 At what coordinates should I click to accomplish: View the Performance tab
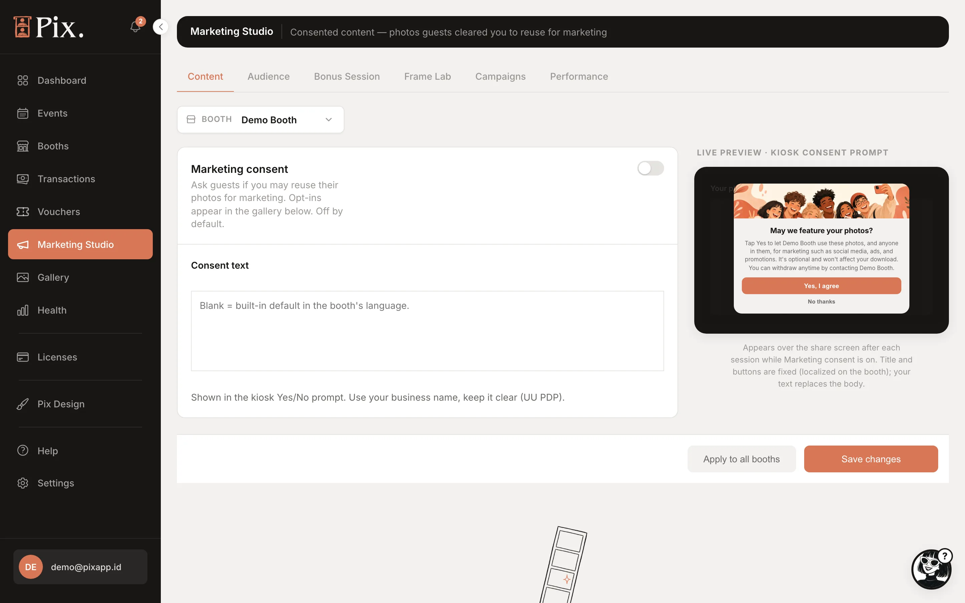pyautogui.click(x=579, y=77)
